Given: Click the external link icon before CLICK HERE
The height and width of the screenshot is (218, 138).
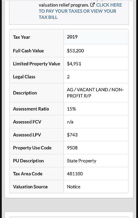Looking at the screenshot, I should pyautogui.click(x=93, y=5).
